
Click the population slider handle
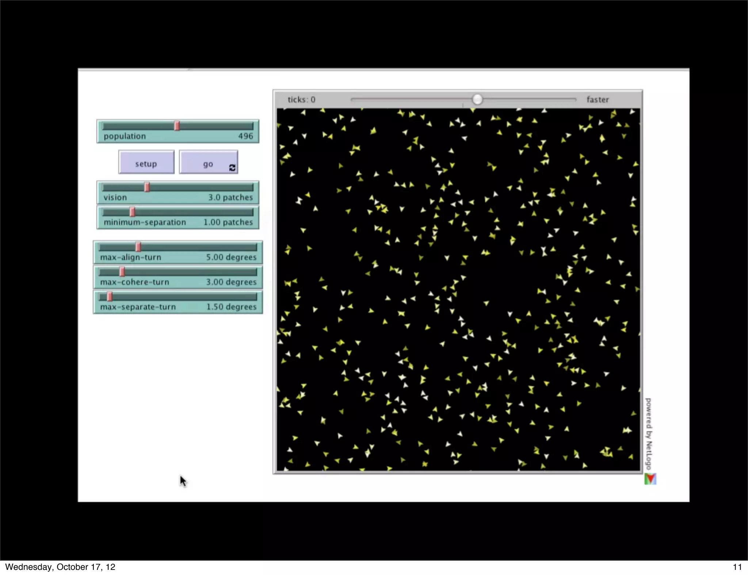coord(177,126)
